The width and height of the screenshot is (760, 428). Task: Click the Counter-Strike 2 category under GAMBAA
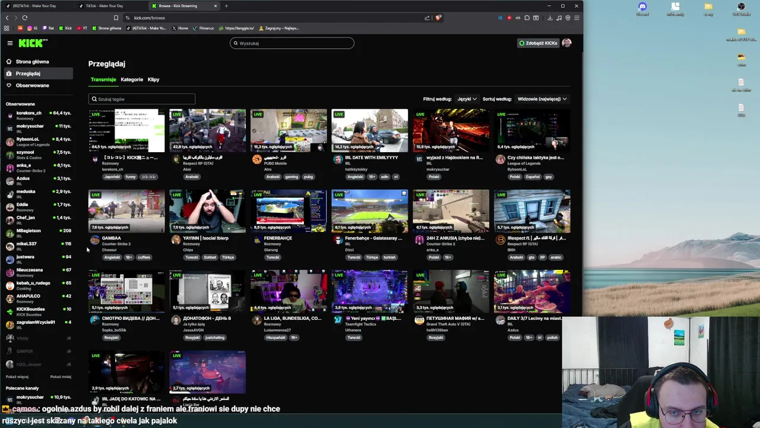pos(116,244)
